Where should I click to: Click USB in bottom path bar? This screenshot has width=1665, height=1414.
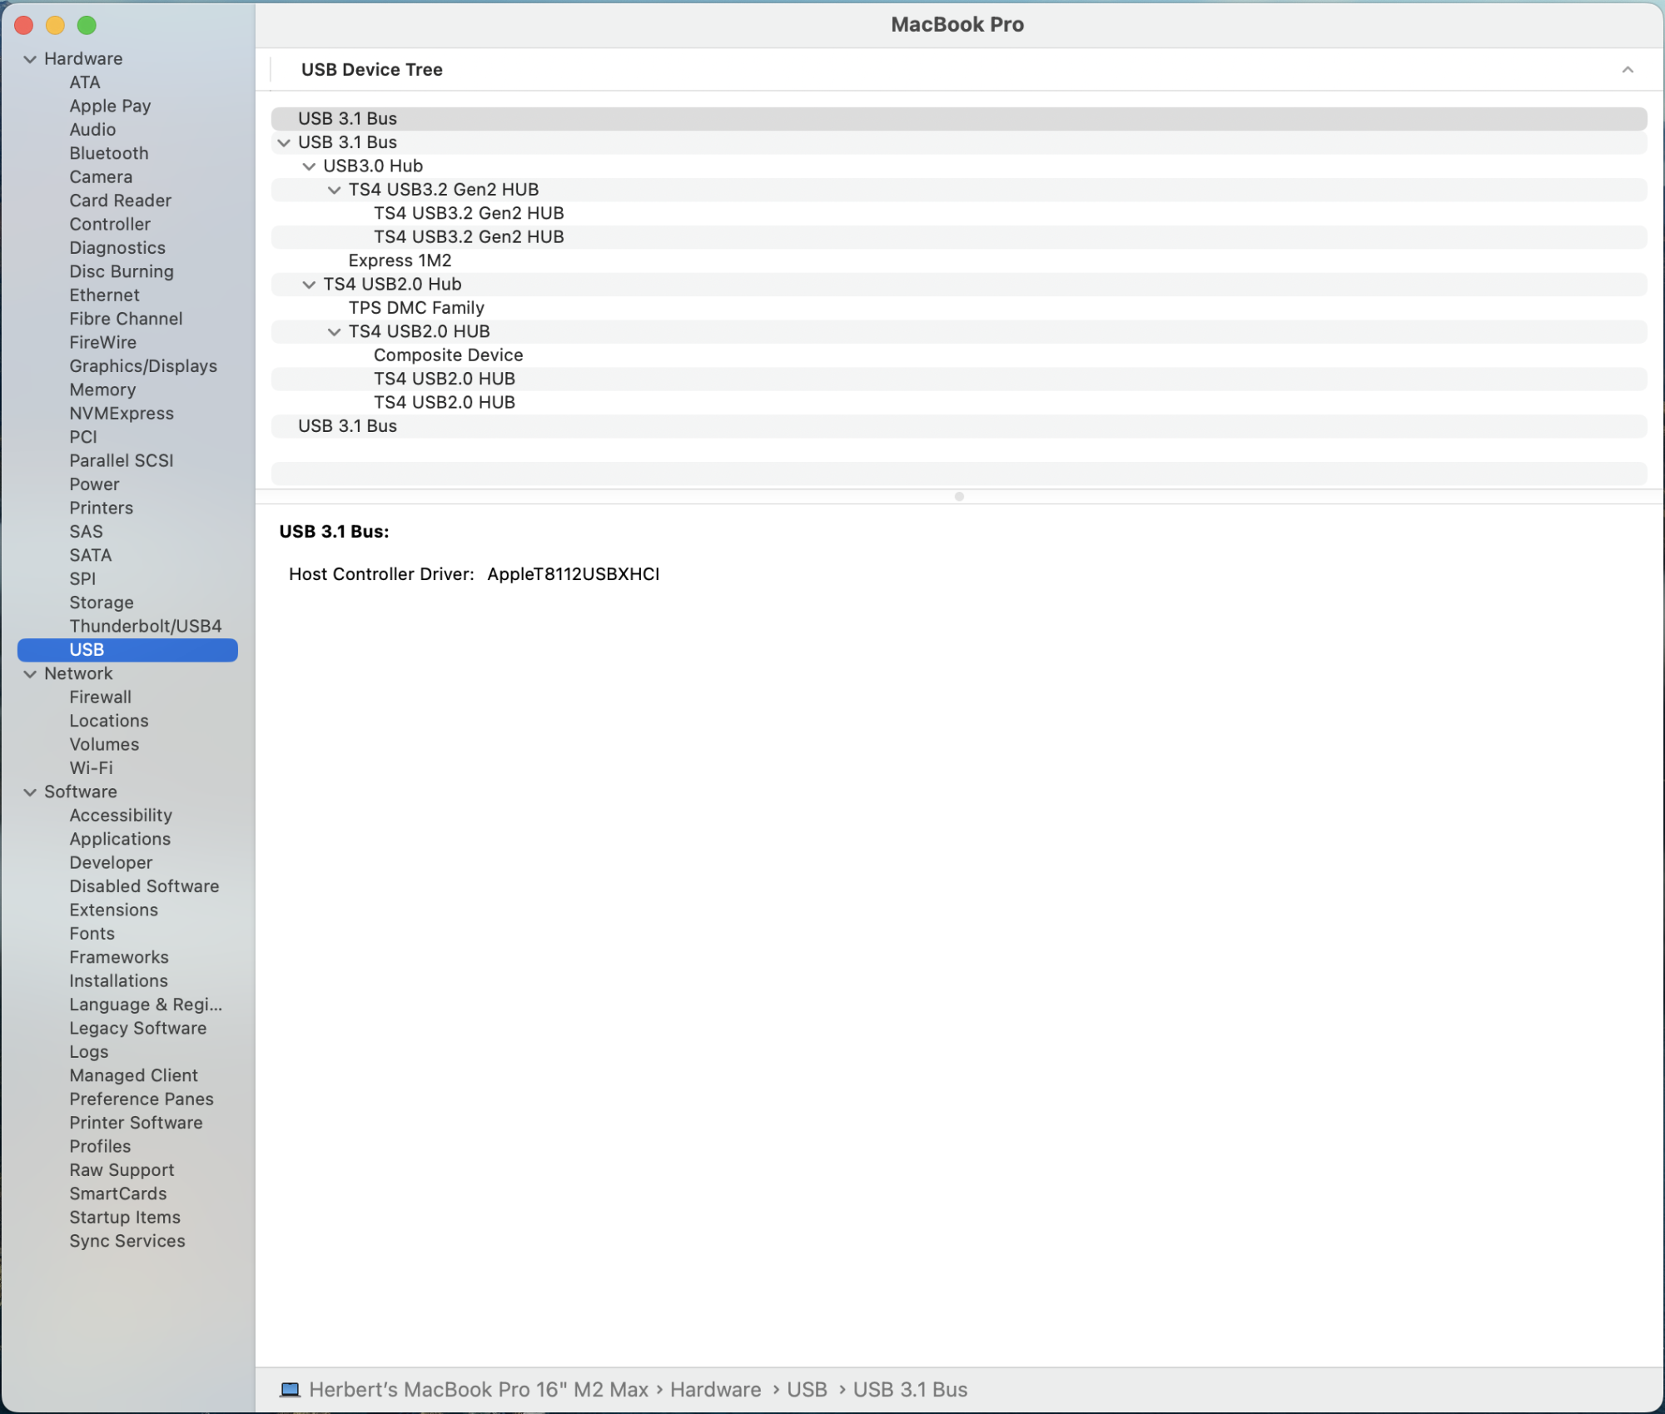tap(807, 1389)
